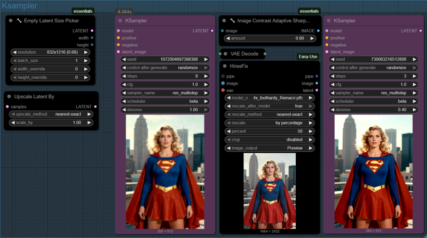The image size is (427, 238).
Task: Open the model_name 4x_foolhardy_Remacri dropdown
Action: pyautogui.click(x=270, y=98)
